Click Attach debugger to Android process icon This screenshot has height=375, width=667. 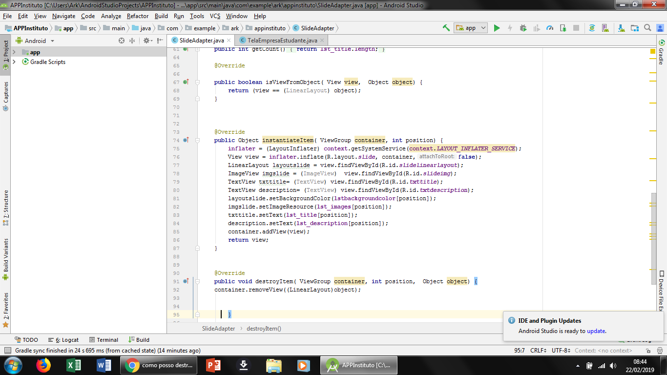click(563, 28)
